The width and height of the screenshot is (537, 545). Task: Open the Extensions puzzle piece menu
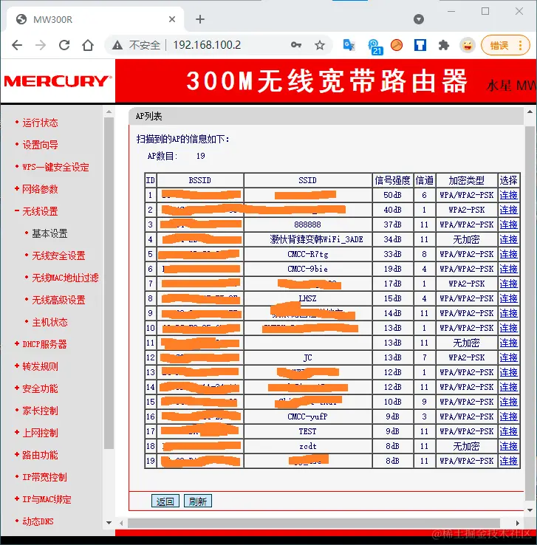click(x=443, y=45)
